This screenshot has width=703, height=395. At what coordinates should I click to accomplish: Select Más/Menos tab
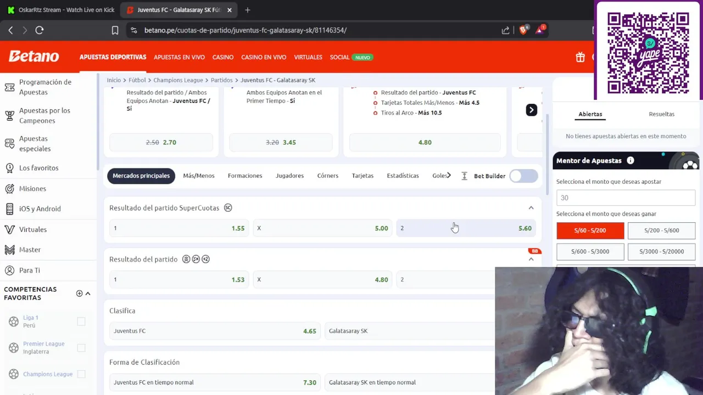(199, 176)
